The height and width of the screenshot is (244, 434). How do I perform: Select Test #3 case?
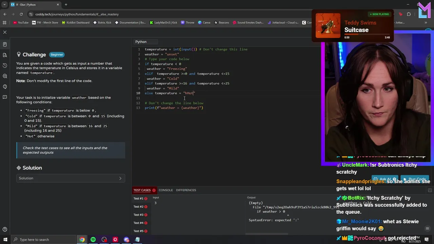point(140,215)
